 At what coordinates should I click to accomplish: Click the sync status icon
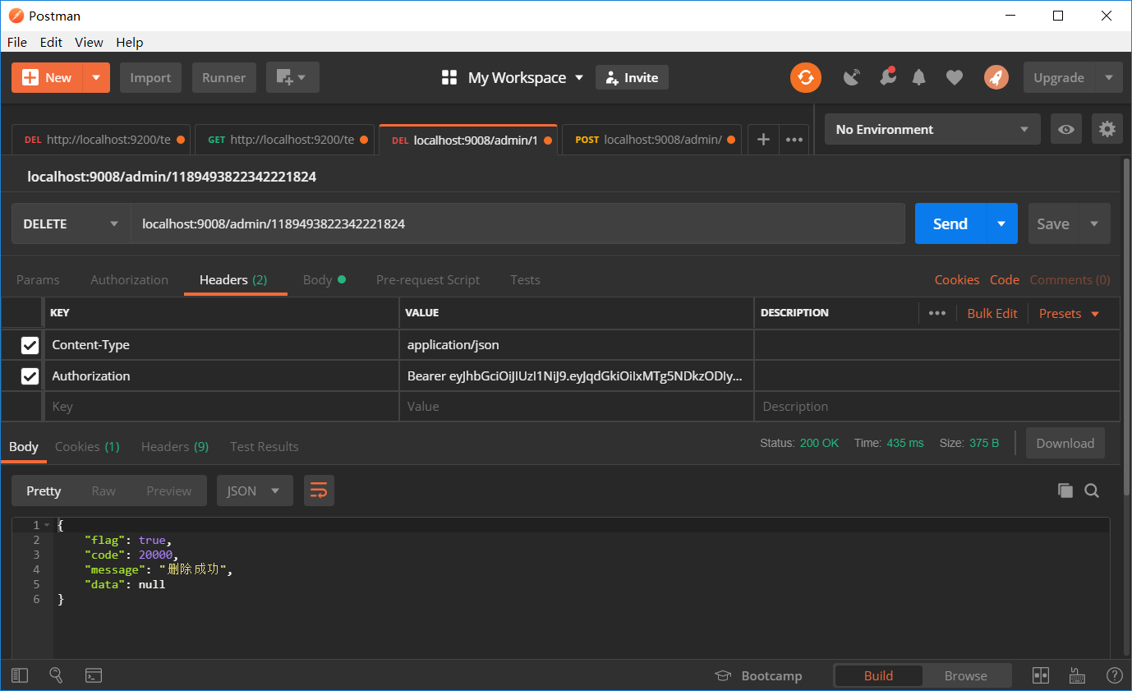click(805, 78)
